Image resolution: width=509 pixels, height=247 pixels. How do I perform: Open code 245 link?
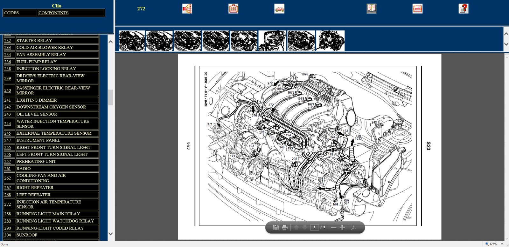[x=7, y=133]
